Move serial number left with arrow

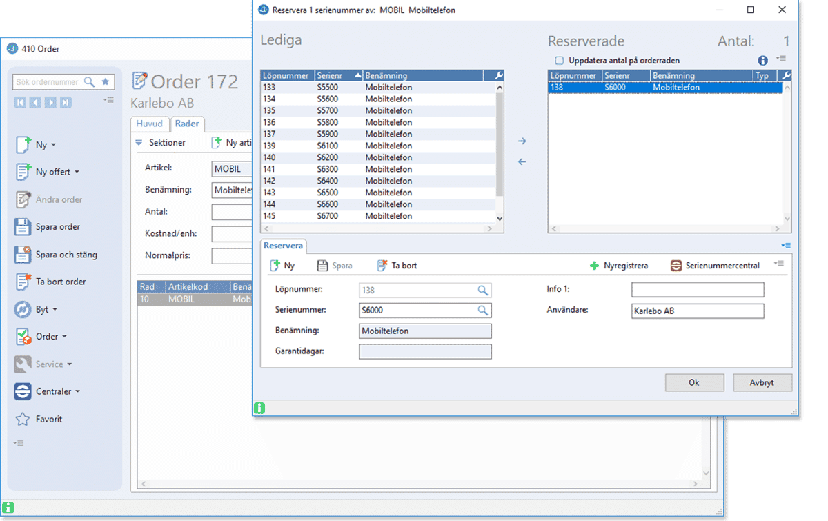pos(522,162)
